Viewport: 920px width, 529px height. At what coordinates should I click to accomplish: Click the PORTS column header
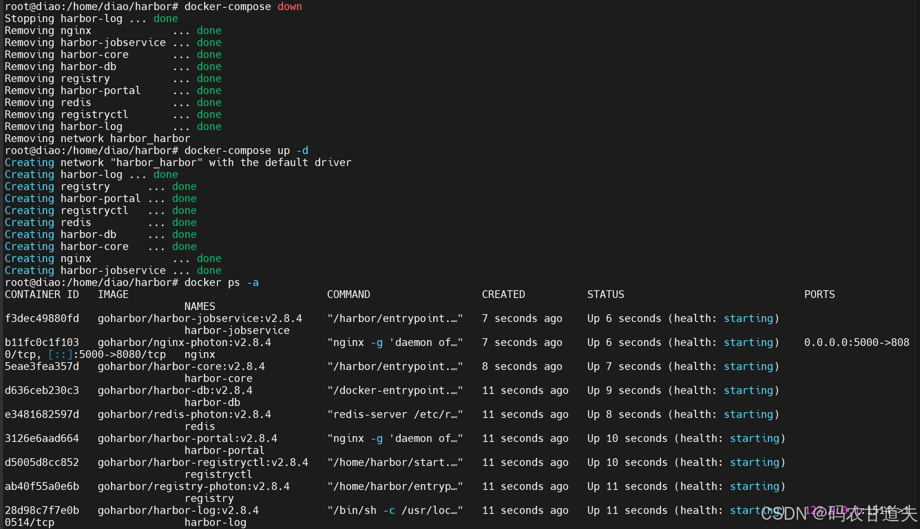(819, 294)
